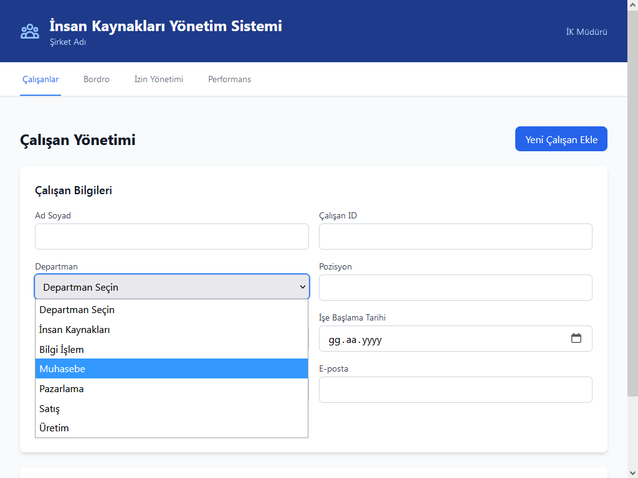The image size is (638, 478).
Task: Click the Departman dropdown arrow
Action: tap(302, 287)
